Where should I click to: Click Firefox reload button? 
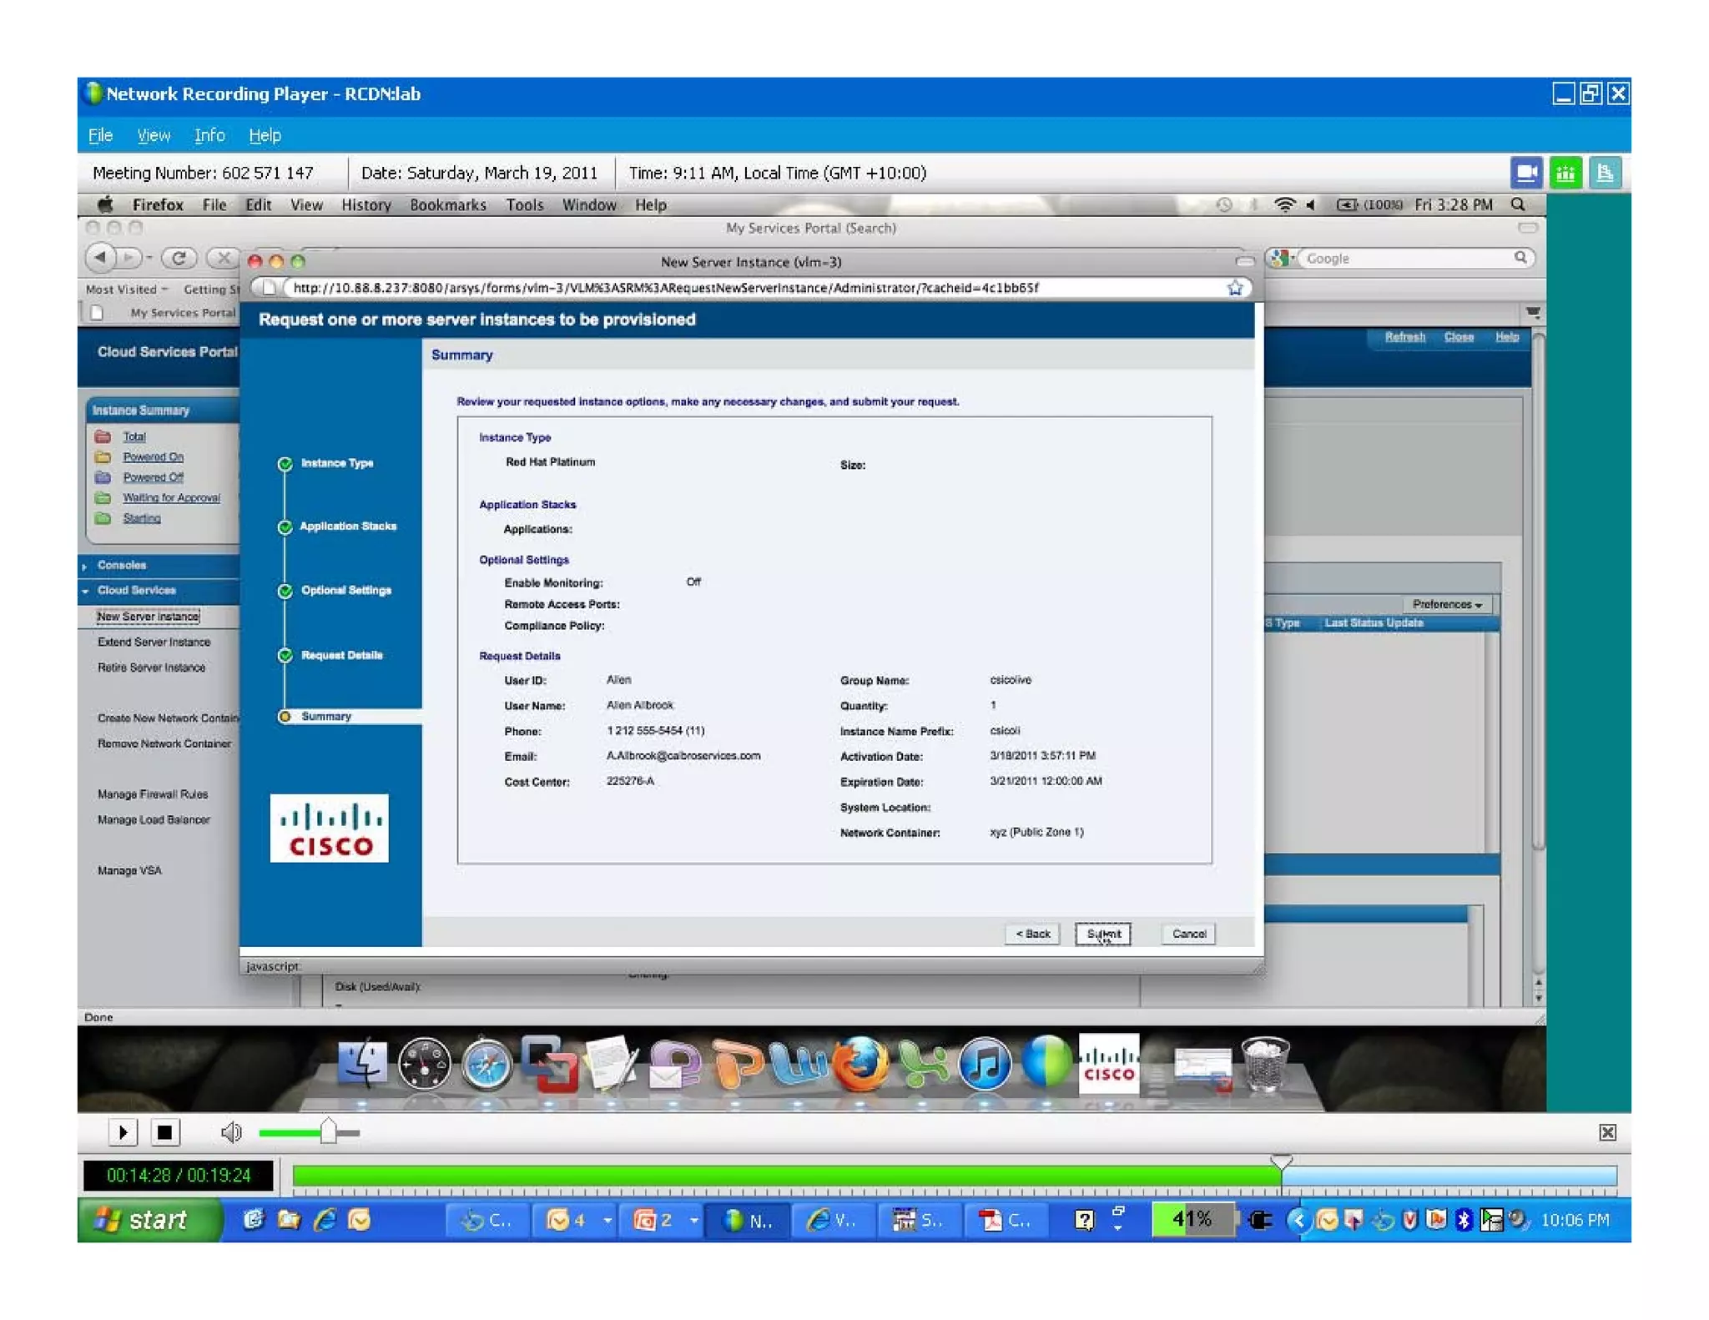pos(179,259)
